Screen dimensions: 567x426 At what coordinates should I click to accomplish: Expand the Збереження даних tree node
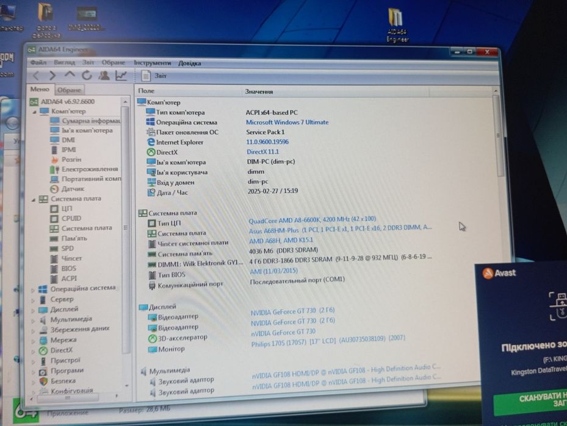coord(33,330)
